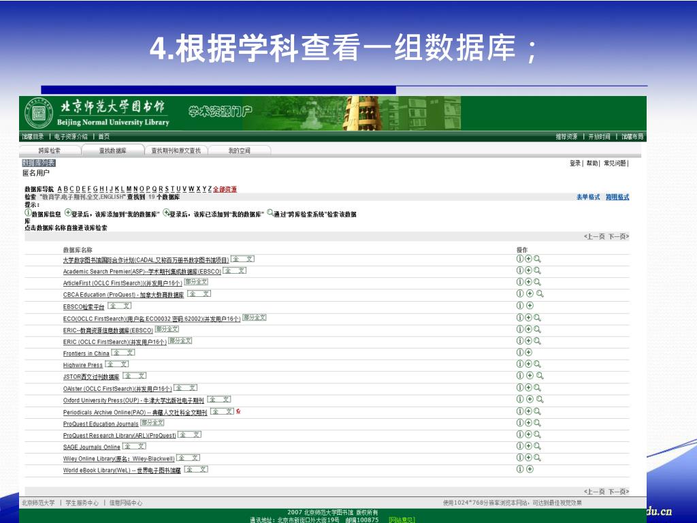Open info icon for CADAL database row
Image resolution: width=697 pixels, height=523 pixels.
pos(520,259)
